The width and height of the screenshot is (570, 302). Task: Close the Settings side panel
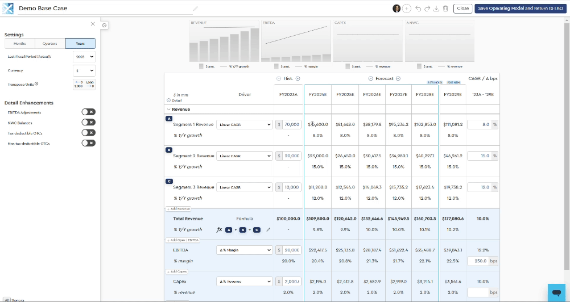93,24
